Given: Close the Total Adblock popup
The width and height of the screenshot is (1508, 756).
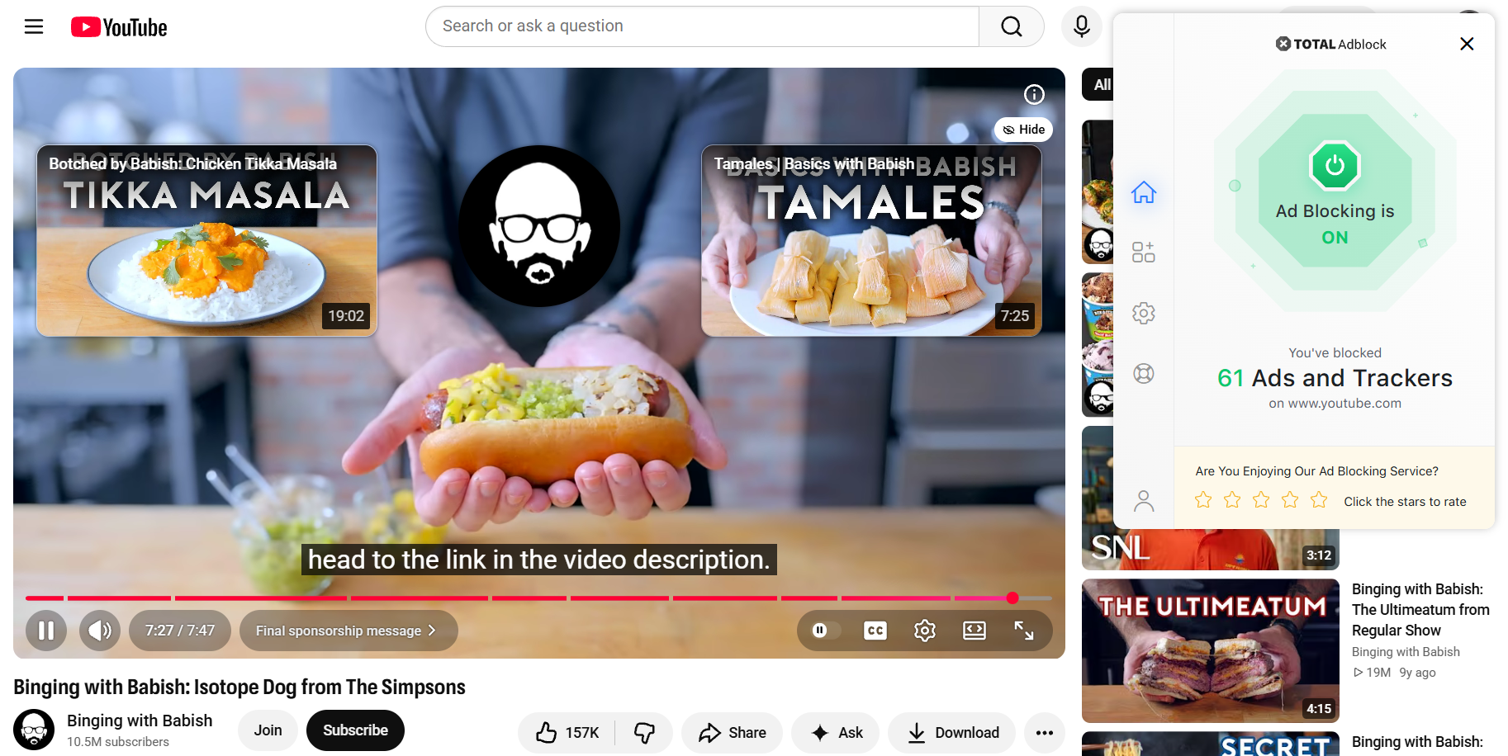Looking at the screenshot, I should click(x=1467, y=44).
